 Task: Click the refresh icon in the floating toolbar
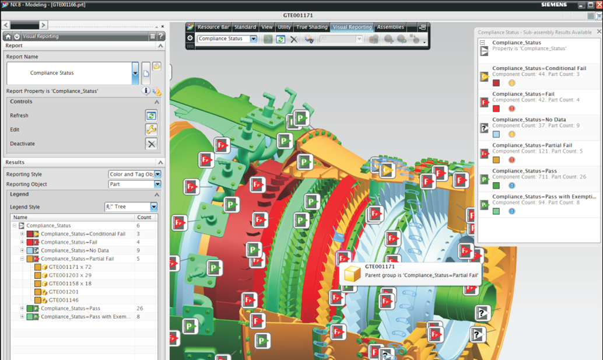(281, 39)
